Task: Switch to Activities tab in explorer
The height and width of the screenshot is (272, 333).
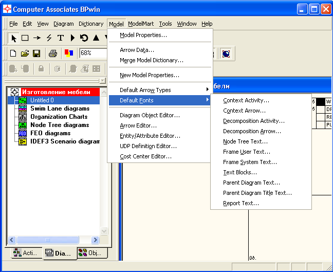Action: (26, 253)
